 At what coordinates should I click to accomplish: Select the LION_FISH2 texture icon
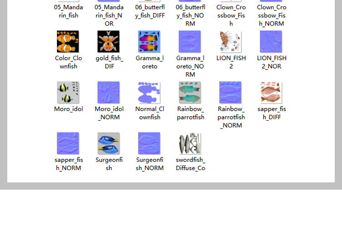pos(231,42)
